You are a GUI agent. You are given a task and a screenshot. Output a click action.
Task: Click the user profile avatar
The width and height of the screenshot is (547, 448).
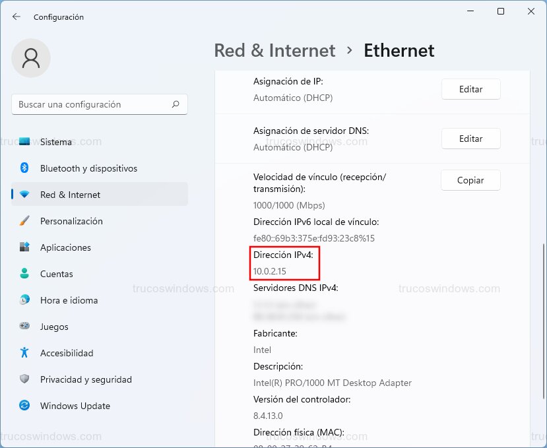(30, 58)
